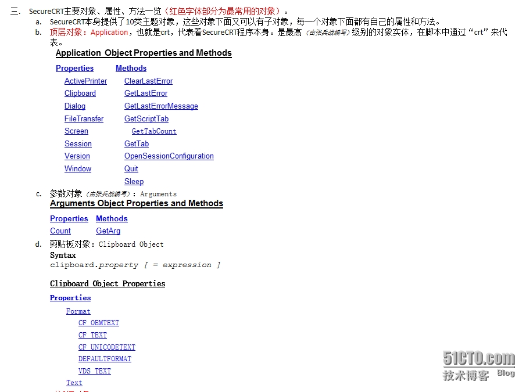Open the ClearLastError method link
Viewport: 526px width, 392px height.
[148, 81]
